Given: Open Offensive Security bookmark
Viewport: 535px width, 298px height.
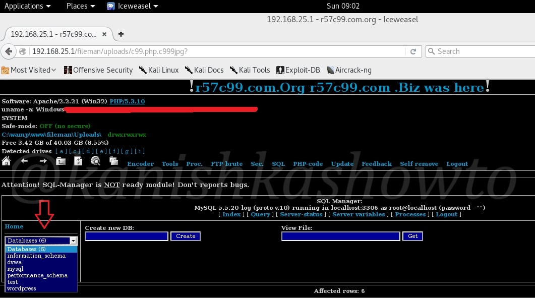Looking at the screenshot, I should (98, 70).
